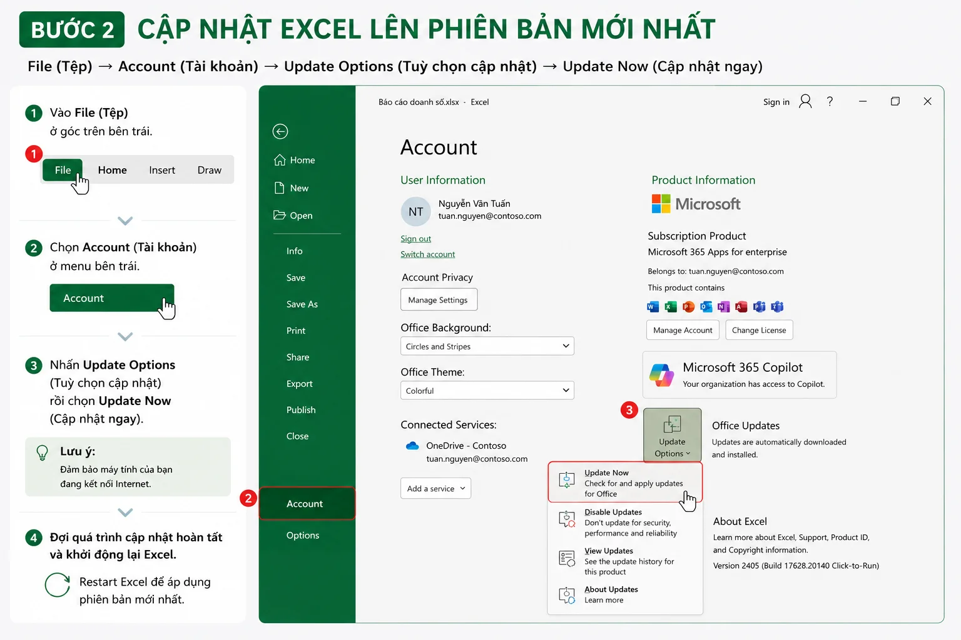Click File tab in the tutorial ribbon

tap(63, 170)
